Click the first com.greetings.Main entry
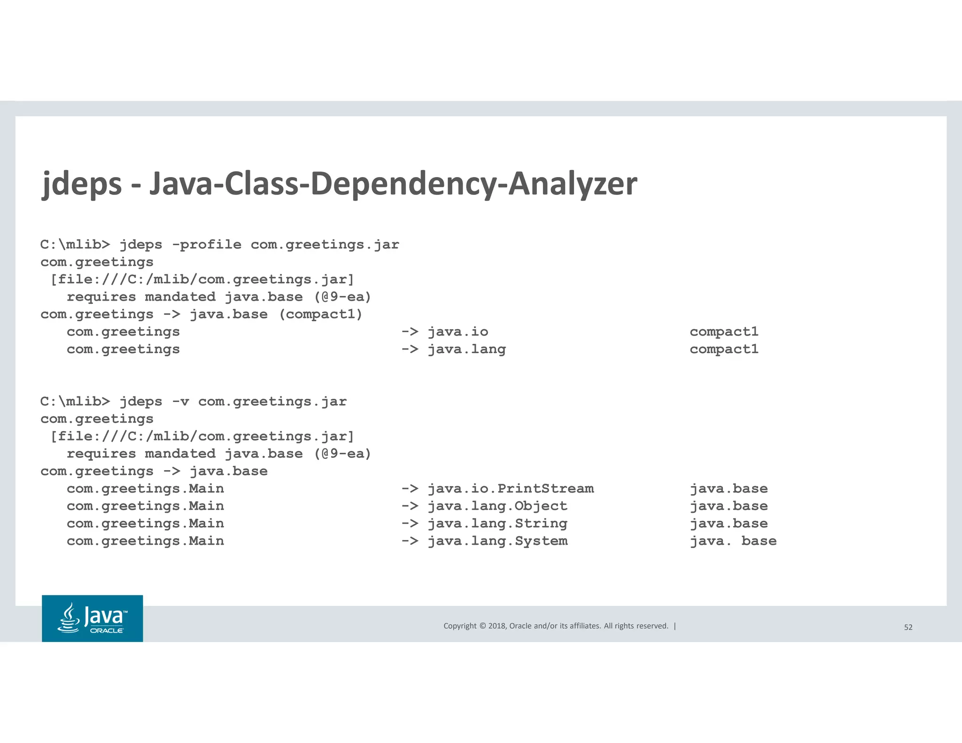Viewport: 962px width, 743px height. click(x=145, y=488)
